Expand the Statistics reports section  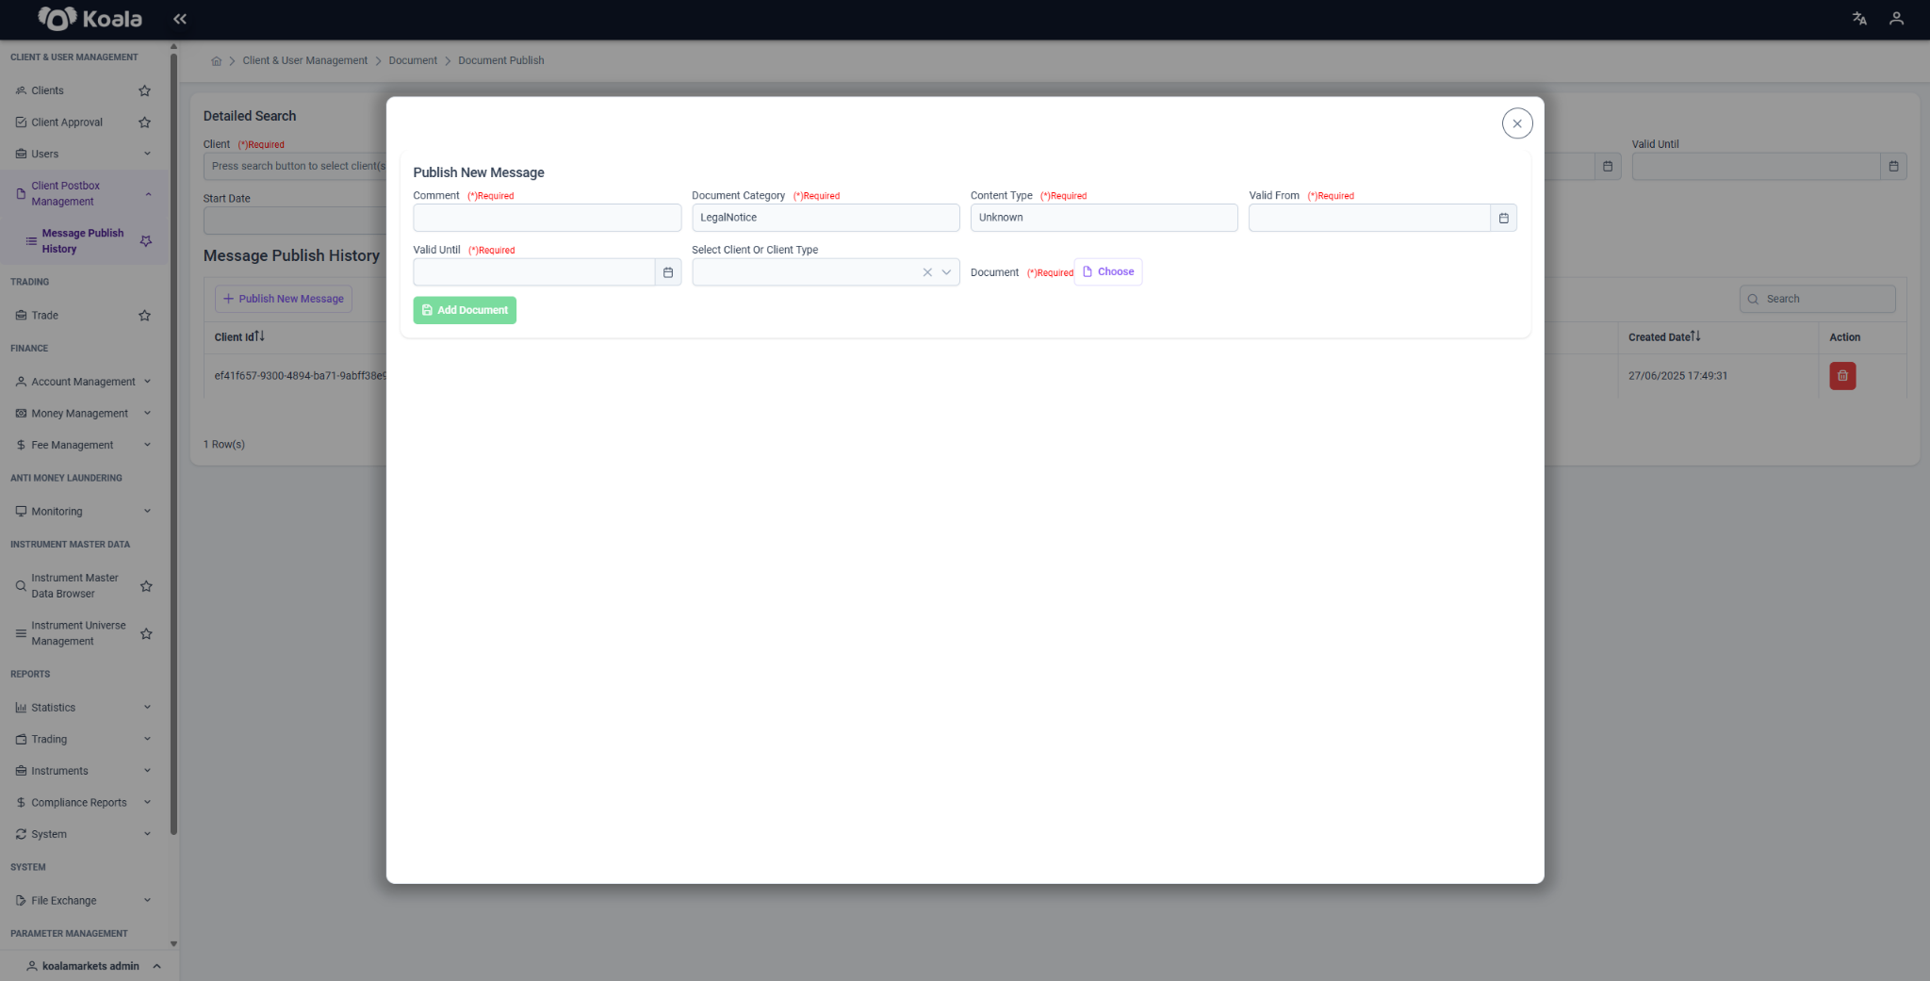[84, 708]
